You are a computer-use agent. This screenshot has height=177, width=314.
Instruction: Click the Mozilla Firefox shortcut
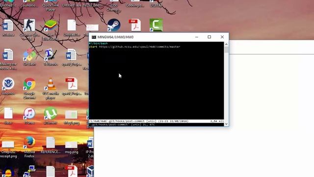coord(29,143)
